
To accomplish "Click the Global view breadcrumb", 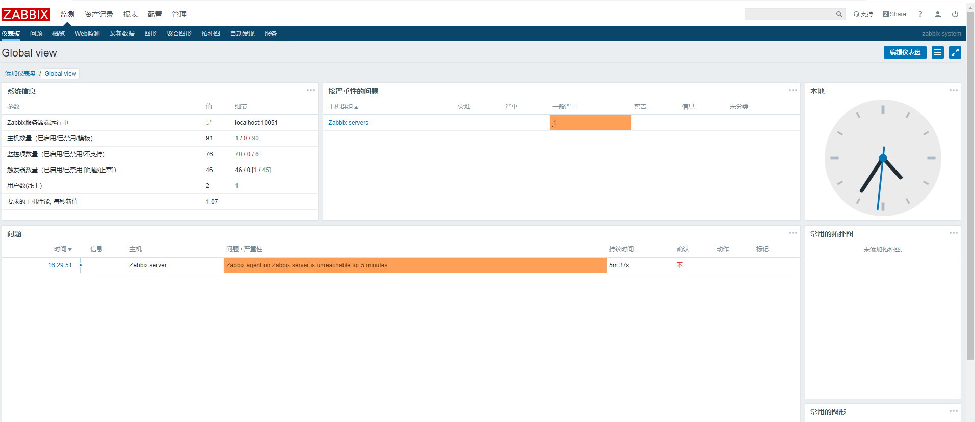I will point(60,74).
